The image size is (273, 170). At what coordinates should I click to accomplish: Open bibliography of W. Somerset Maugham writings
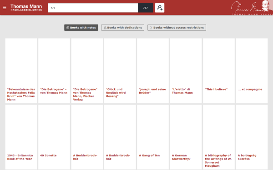pos(218,160)
